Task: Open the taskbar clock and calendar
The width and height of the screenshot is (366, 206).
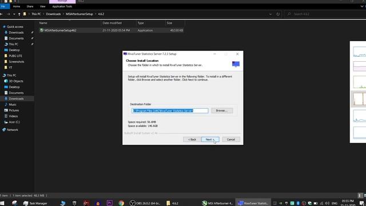Action: coord(348,203)
